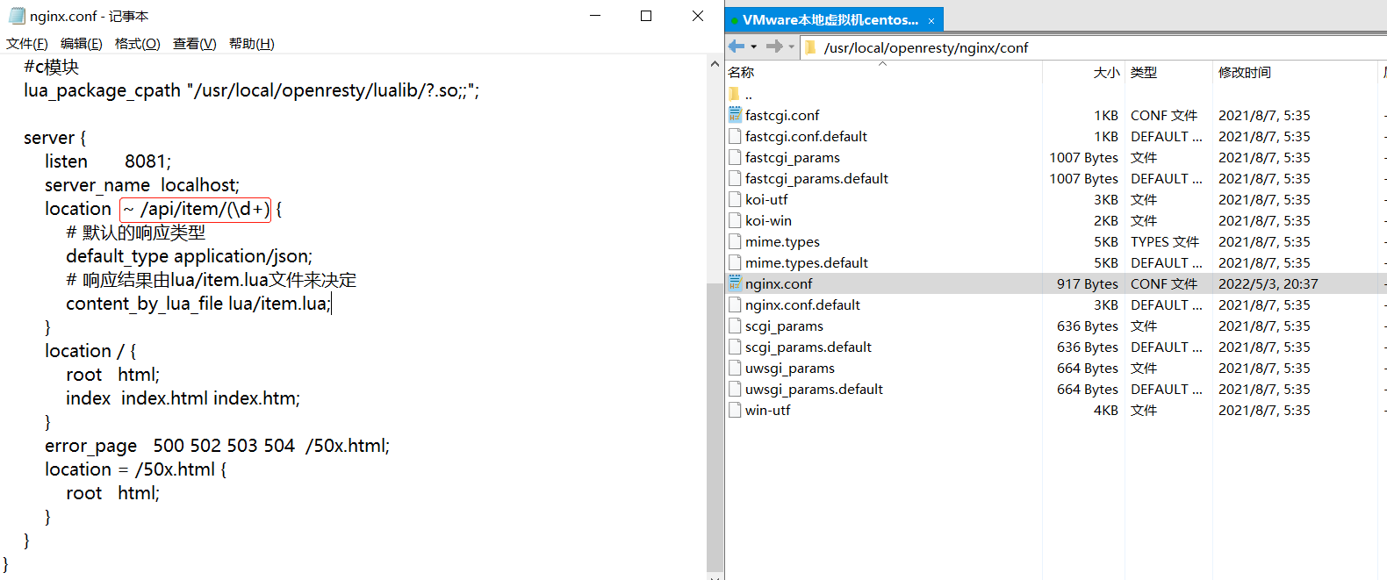The width and height of the screenshot is (1387, 580).
Task: Click the error_page 500 502 503 504 line
Action: pyautogui.click(x=218, y=446)
